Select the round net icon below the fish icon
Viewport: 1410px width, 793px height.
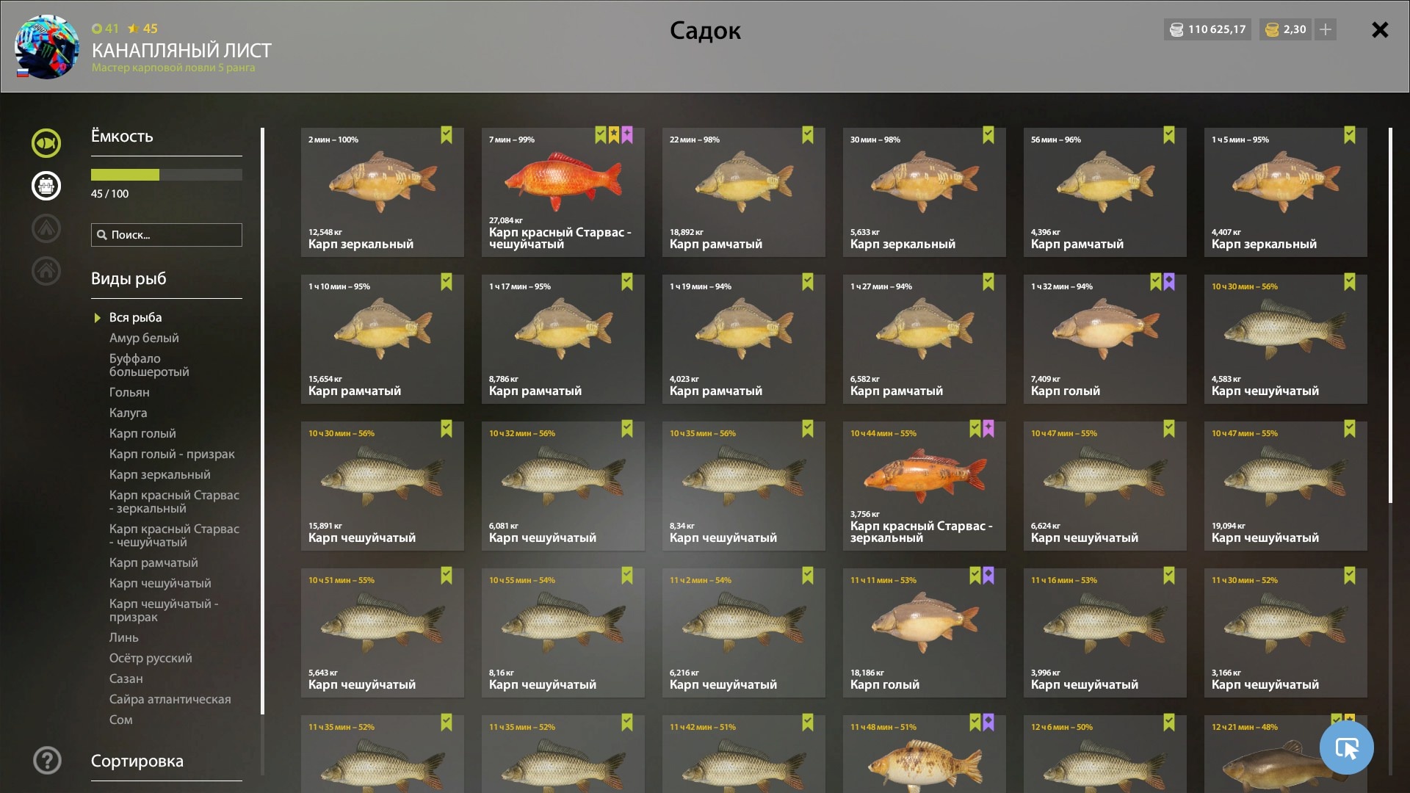click(46, 186)
